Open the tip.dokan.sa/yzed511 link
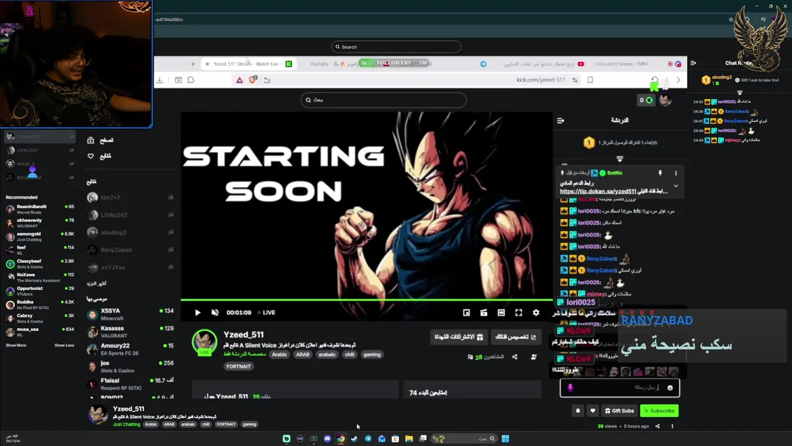Screen dimensions: 792x446 click(598, 191)
